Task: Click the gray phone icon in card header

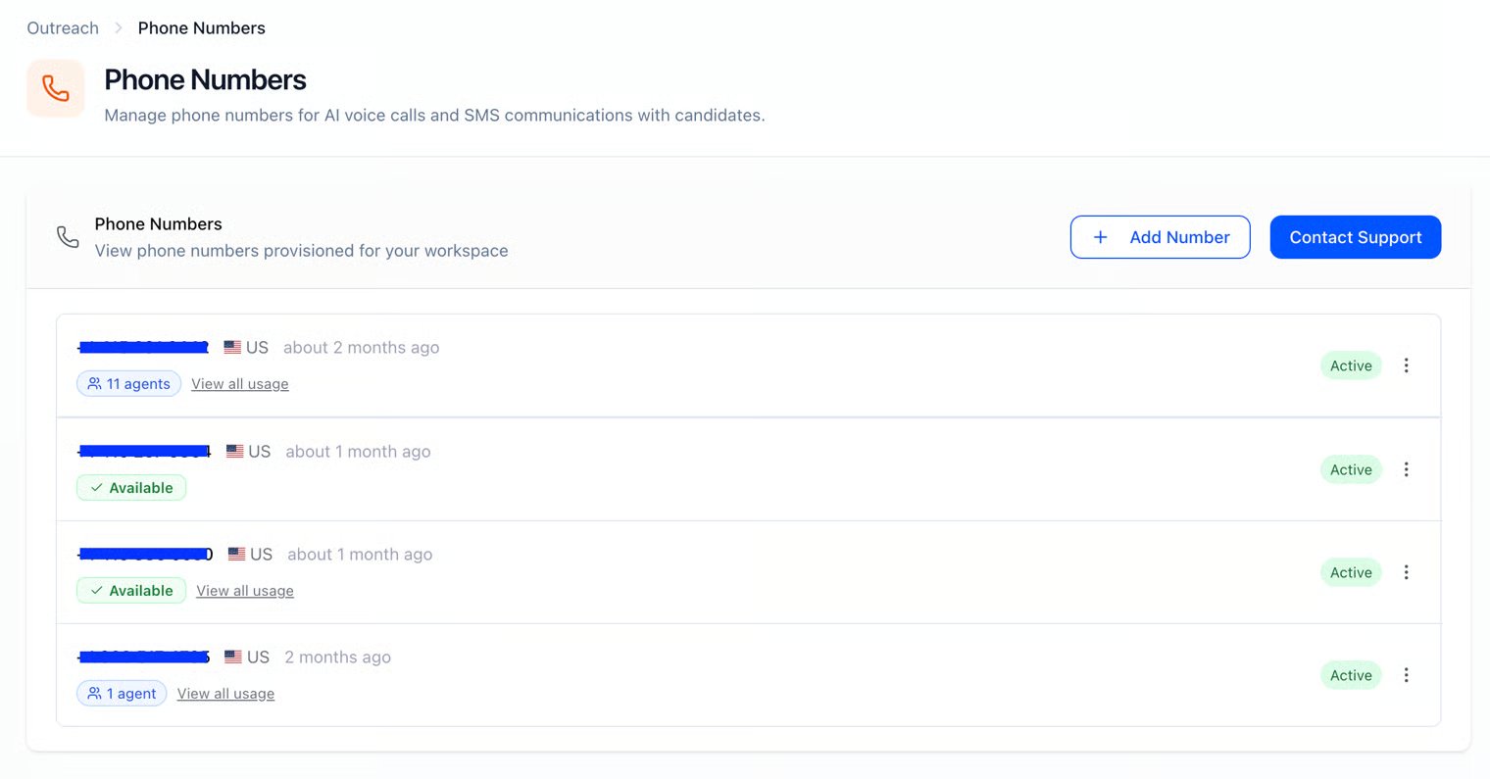Action: [68, 237]
